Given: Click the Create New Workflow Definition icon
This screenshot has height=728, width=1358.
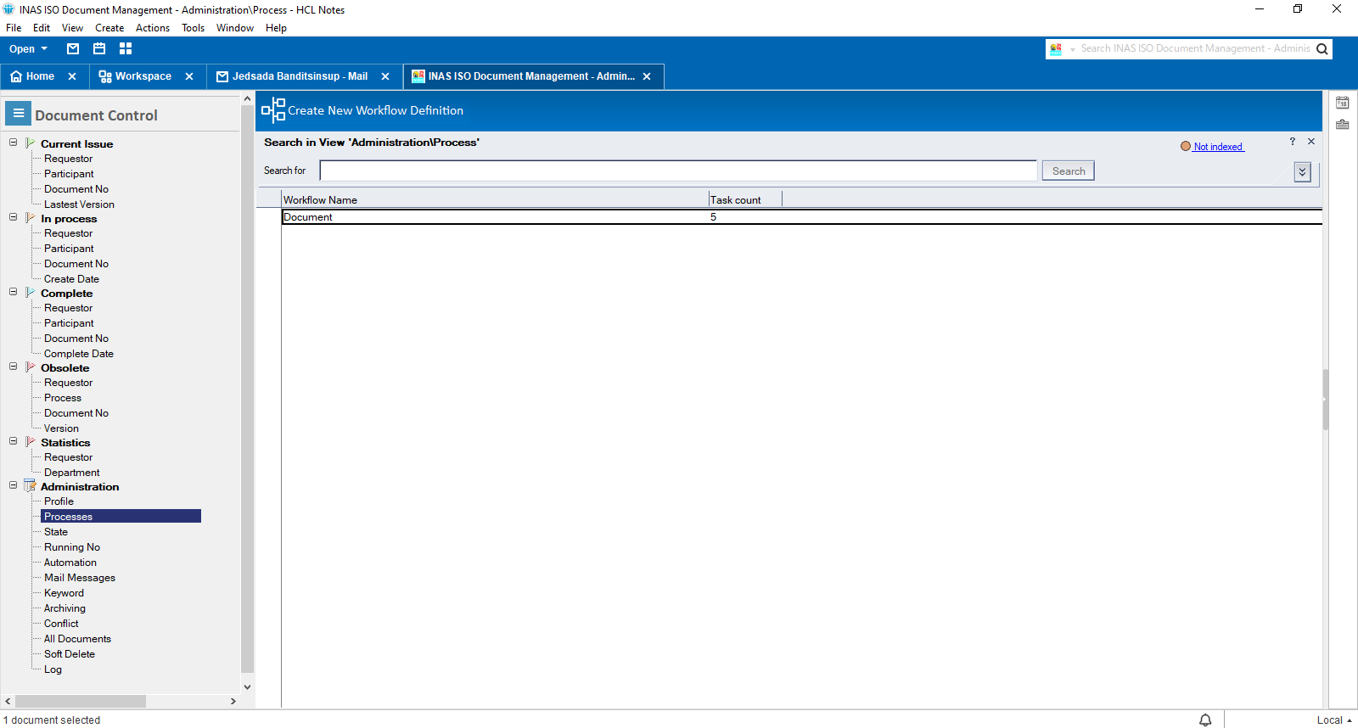Looking at the screenshot, I should coord(273,110).
